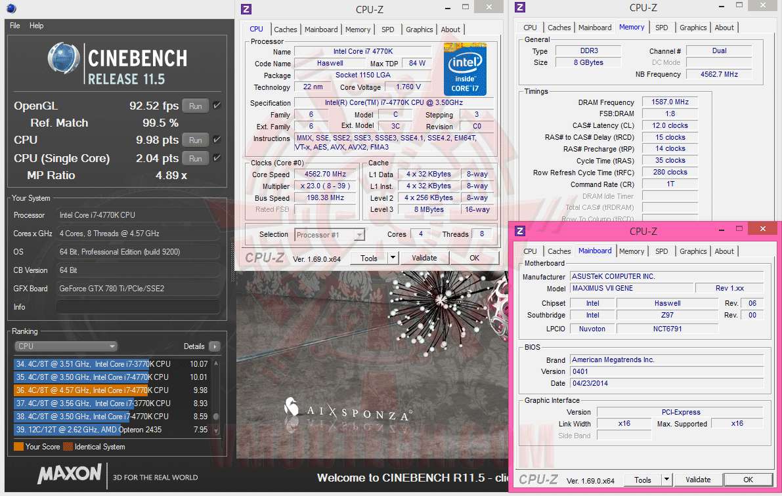
Task: Click the Z icon of the Mainboard CPU-Z window
Action: click(520, 231)
